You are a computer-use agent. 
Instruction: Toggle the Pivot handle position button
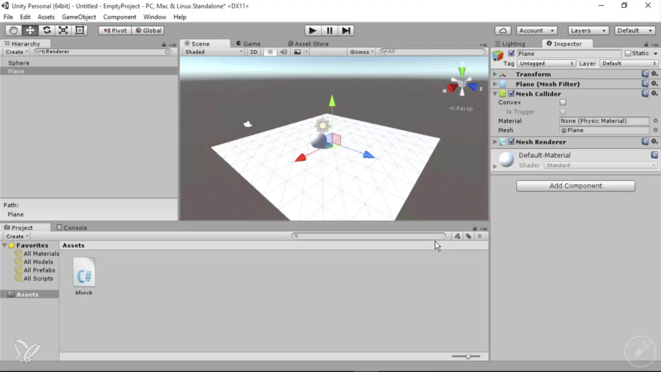pos(115,30)
